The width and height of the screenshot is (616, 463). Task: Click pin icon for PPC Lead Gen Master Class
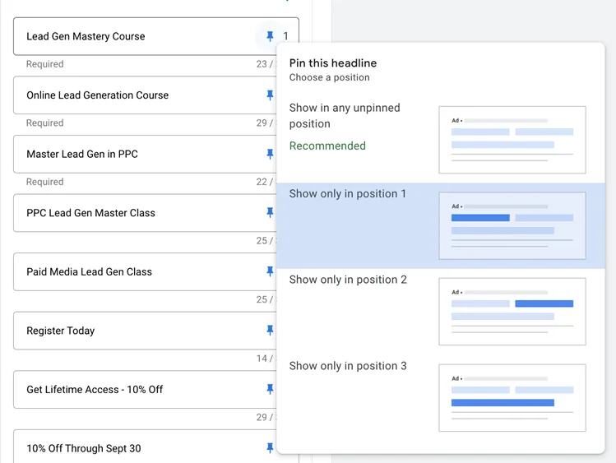pos(270,212)
